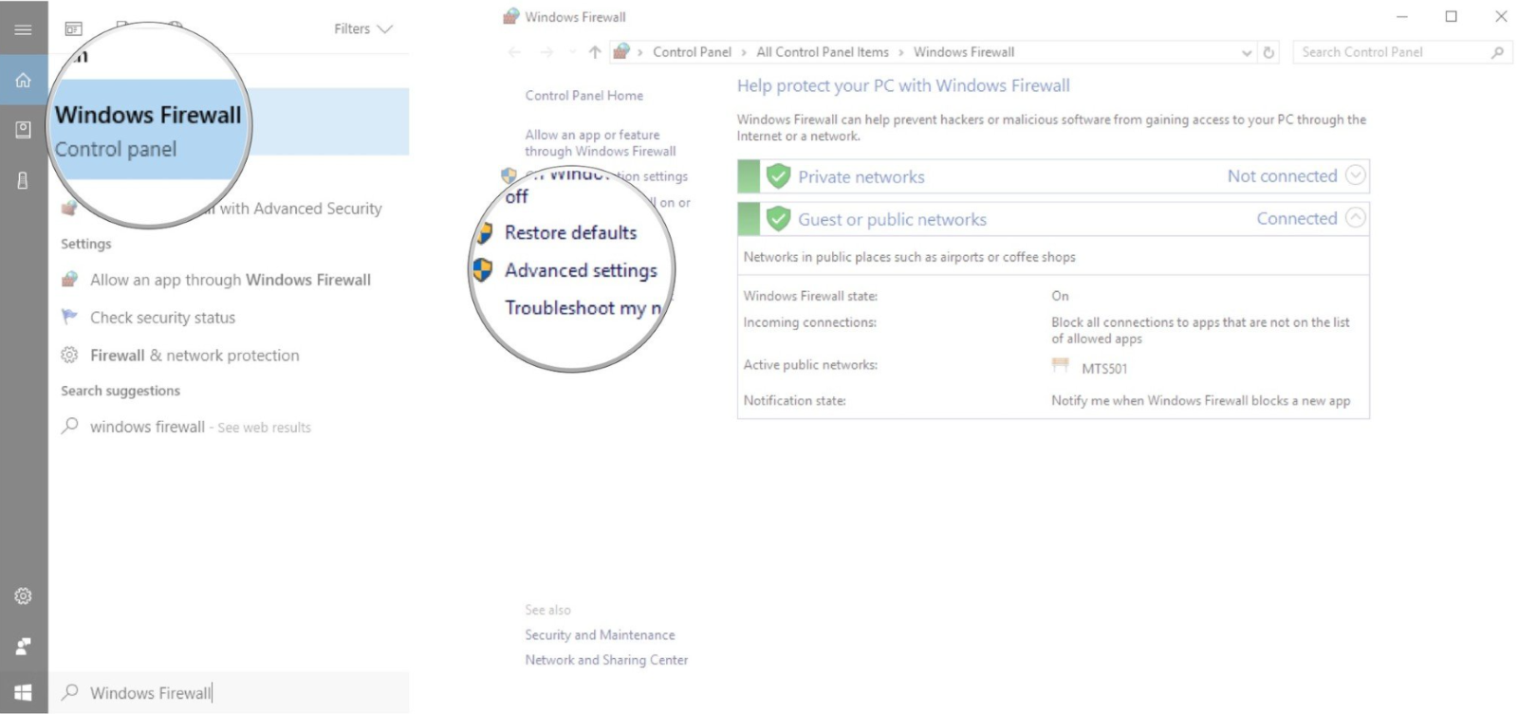Open the Windows Start button
1518x714 pixels.
pyautogui.click(x=23, y=693)
